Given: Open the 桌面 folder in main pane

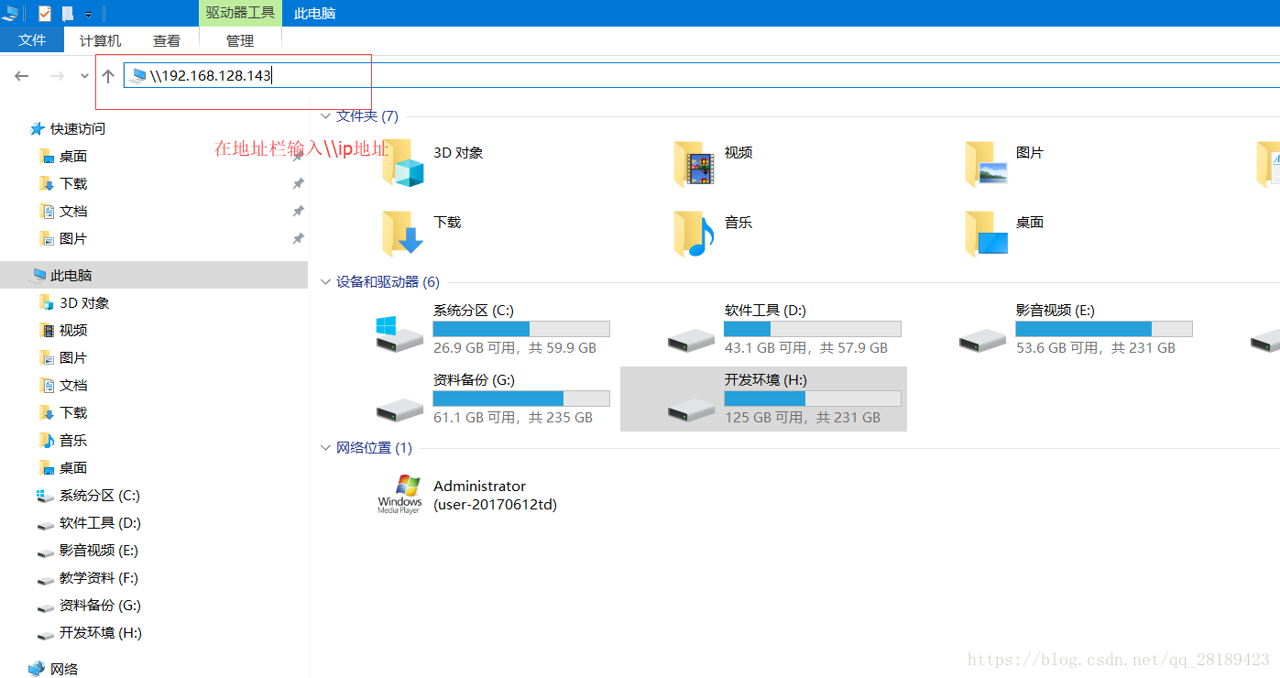Looking at the screenshot, I should pos(986,235).
